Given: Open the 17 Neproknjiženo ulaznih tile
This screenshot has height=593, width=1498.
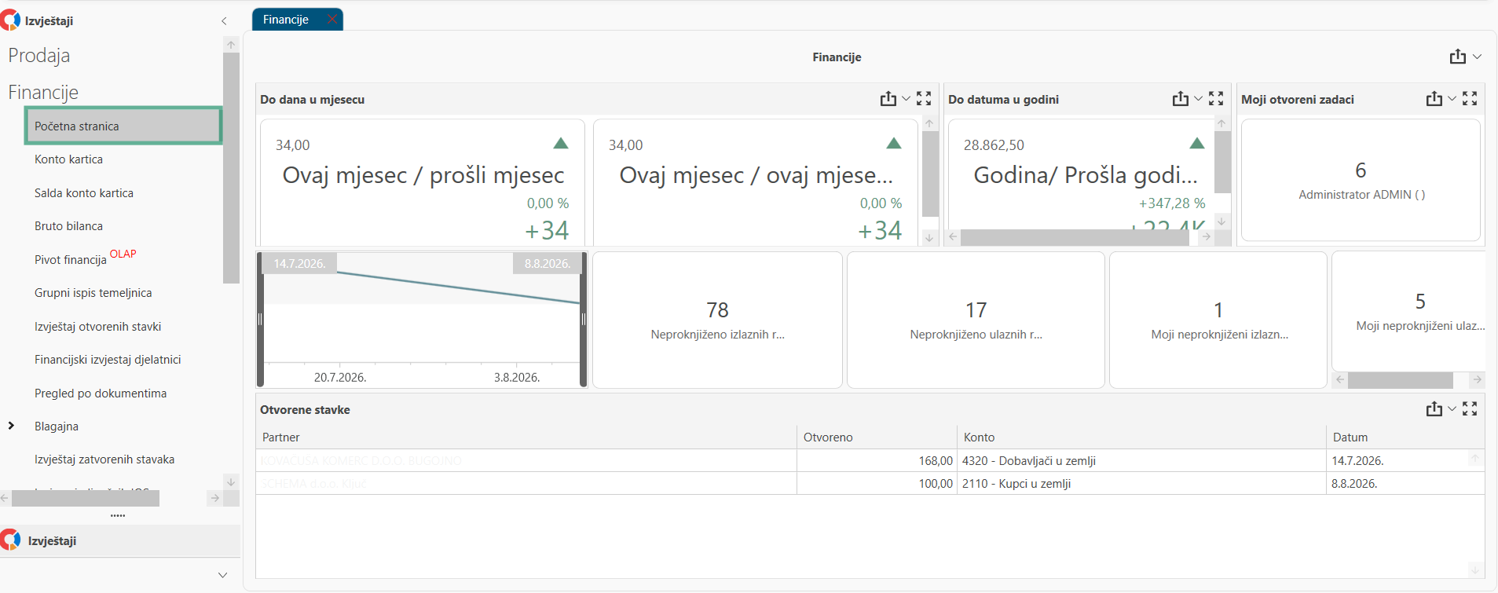Looking at the screenshot, I should point(976,320).
